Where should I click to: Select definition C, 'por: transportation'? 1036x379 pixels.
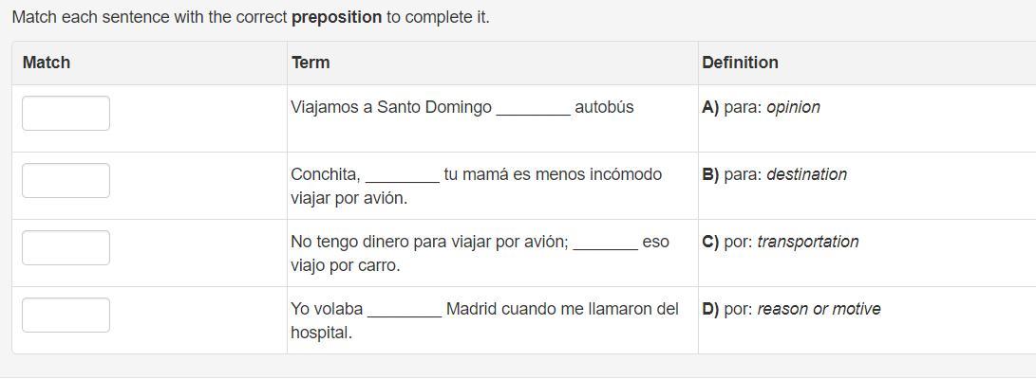coord(780,242)
